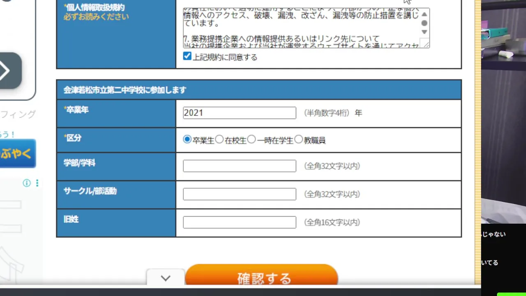The image size is (526, 296).
Task: Open the ad info icon
Action: point(27,183)
